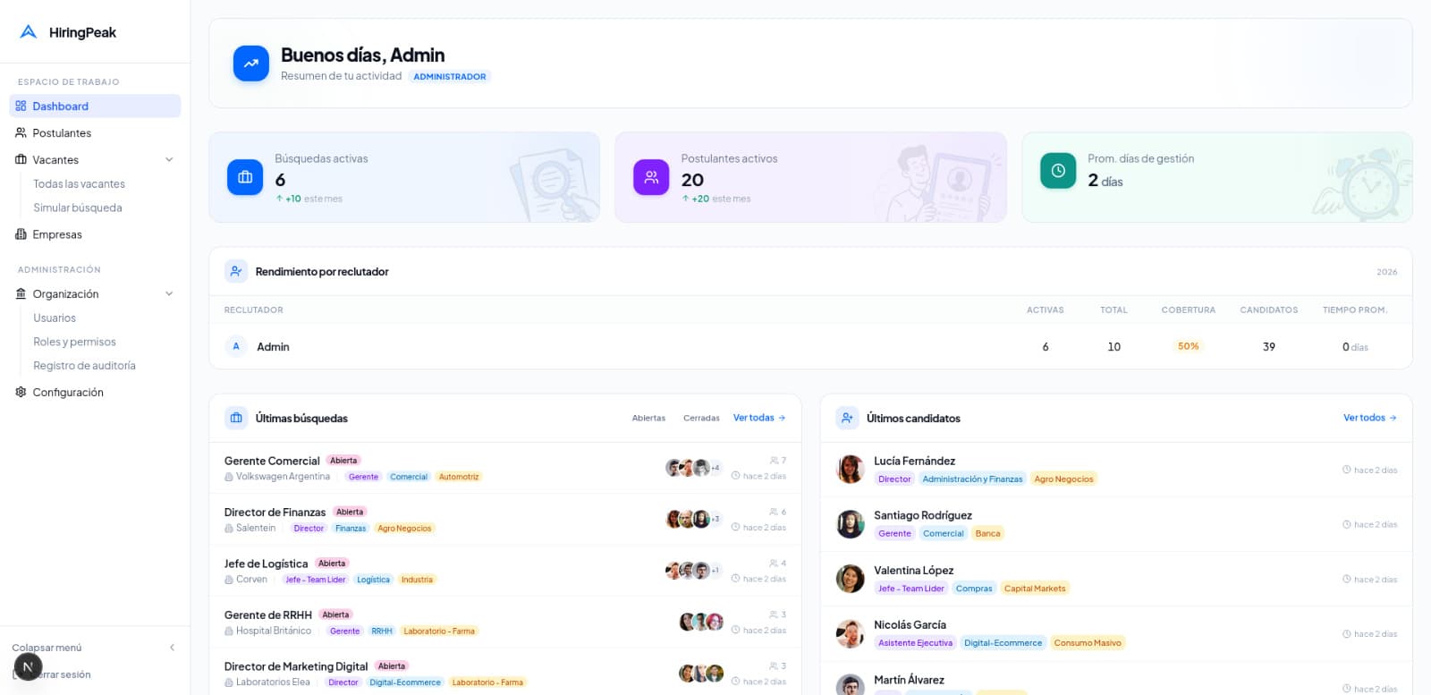Click Valentina López's avatar photo
The image size is (1431, 695).
(850, 579)
